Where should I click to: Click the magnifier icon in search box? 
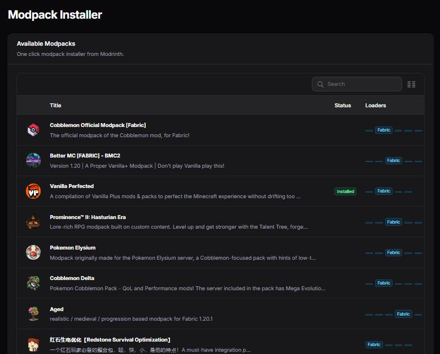click(320, 85)
